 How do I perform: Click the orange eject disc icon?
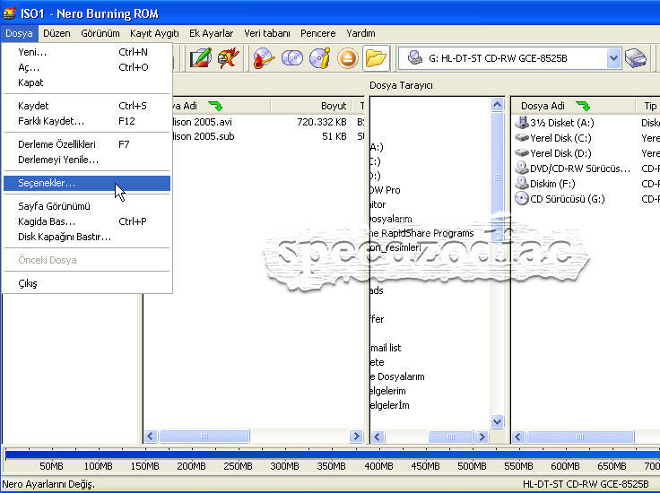[x=348, y=58]
